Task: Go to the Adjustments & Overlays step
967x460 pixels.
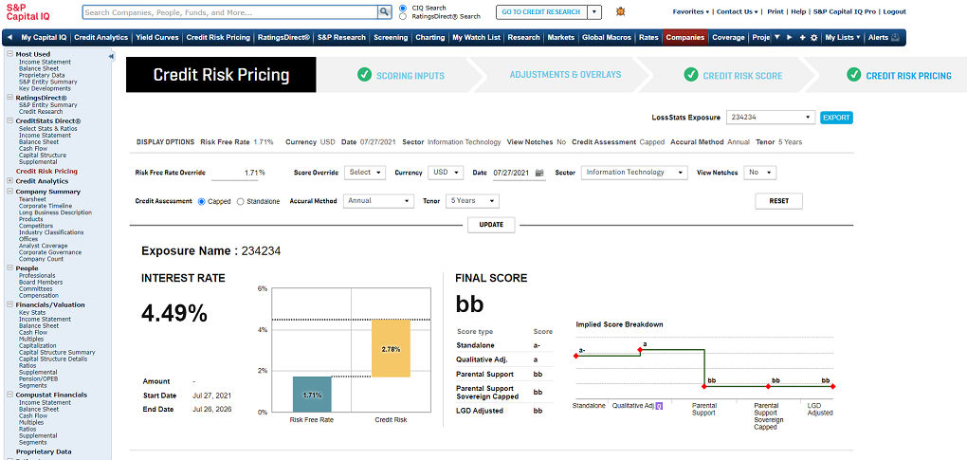Action: tap(565, 75)
